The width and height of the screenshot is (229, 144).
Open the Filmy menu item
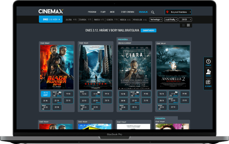103,12
